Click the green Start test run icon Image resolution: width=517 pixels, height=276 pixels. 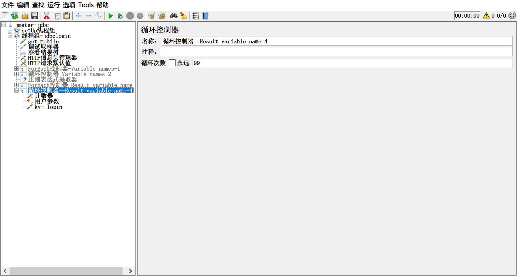110,16
